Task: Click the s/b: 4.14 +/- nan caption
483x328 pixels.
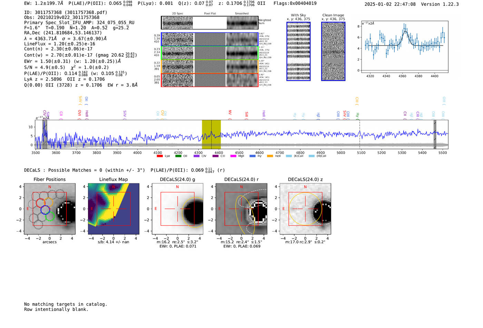Action: coord(114,242)
